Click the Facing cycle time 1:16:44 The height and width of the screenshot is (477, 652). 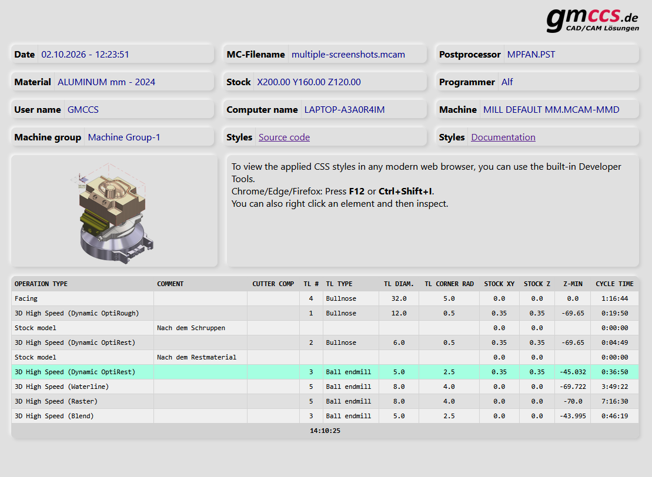[x=614, y=298]
